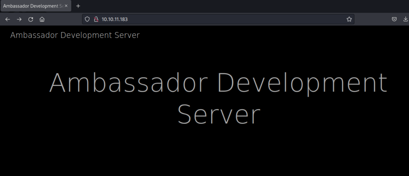The image size is (409, 176).
Task: Focus the address bar showing 10.10.11.183
Action: 220,19
